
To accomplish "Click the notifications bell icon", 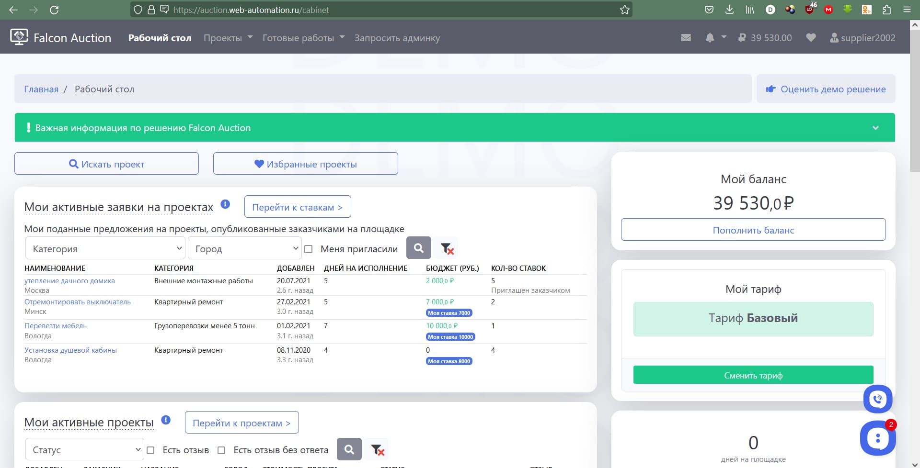I will tap(710, 38).
